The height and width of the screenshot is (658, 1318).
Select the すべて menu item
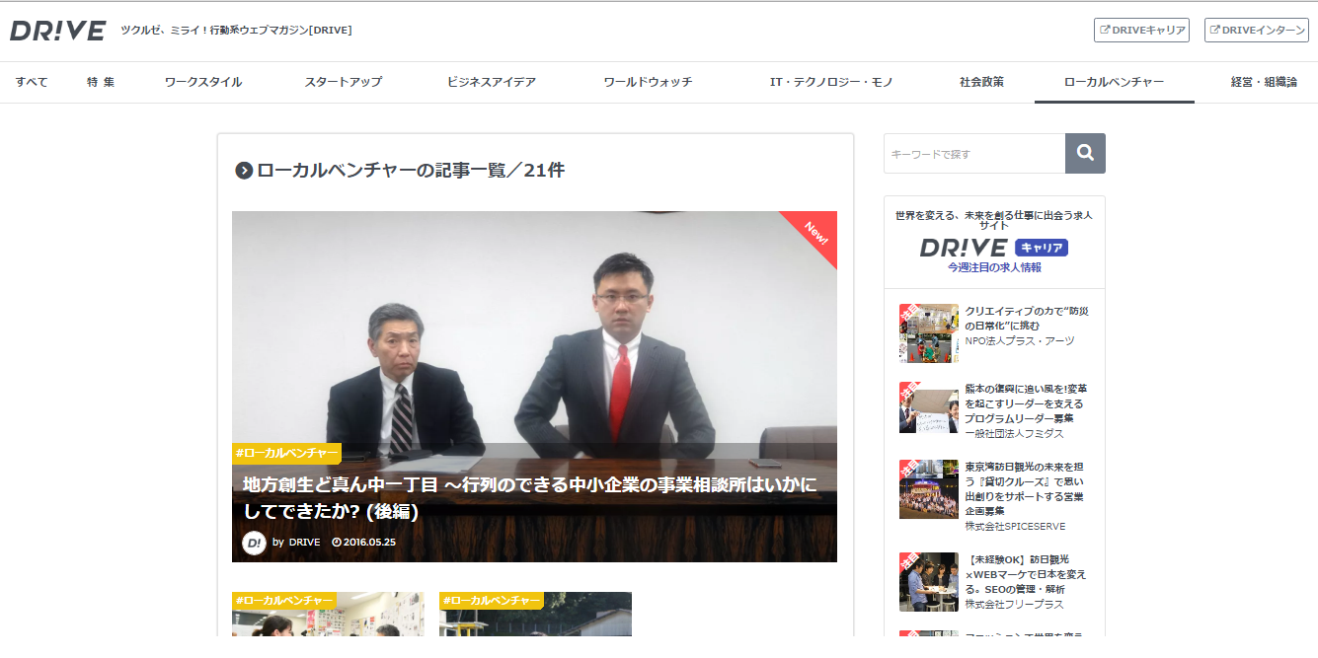(x=32, y=82)
